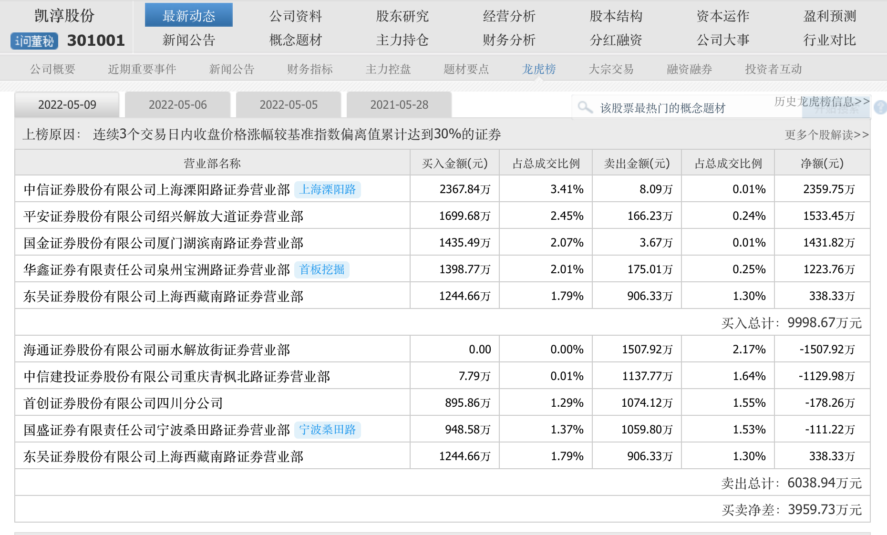Image resolution: width=887 pixels, height=535 pixels.
Task: Click the 净额(元) column header
Action: 822,164
